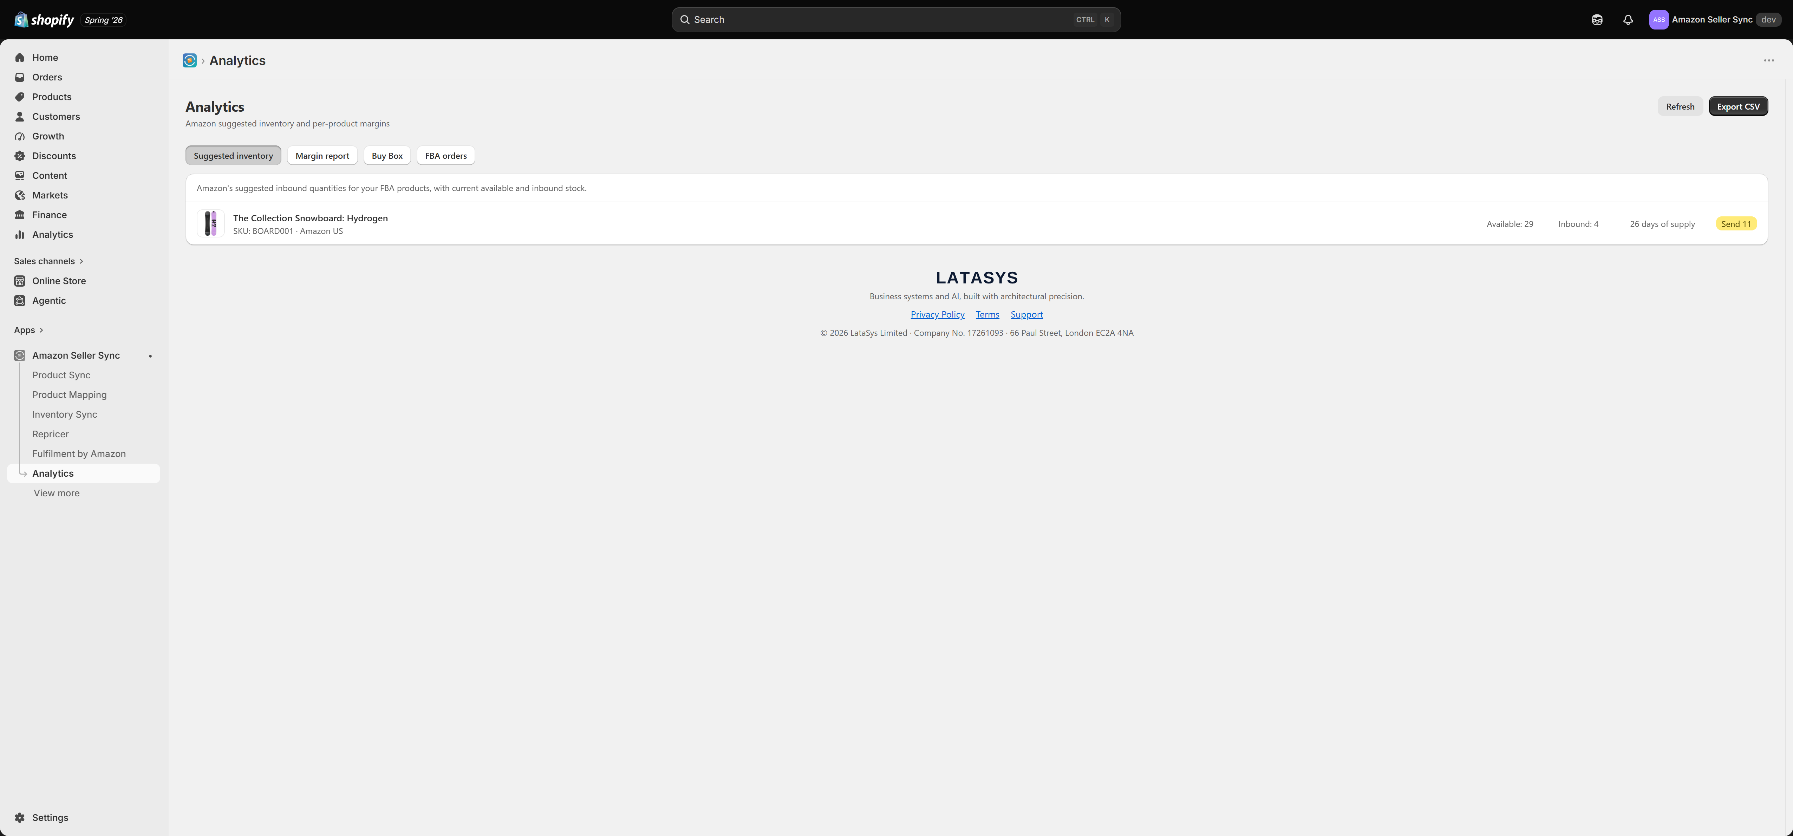This screenshot has width=1793, height=836.
Task: Open Support link
Action: point(1027,315)
